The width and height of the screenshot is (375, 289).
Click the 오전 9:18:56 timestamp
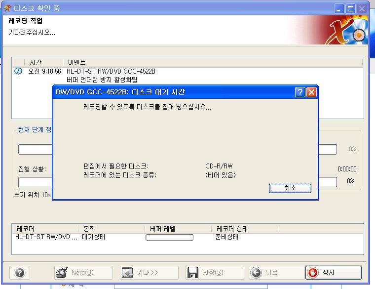(x=44, y=71)
